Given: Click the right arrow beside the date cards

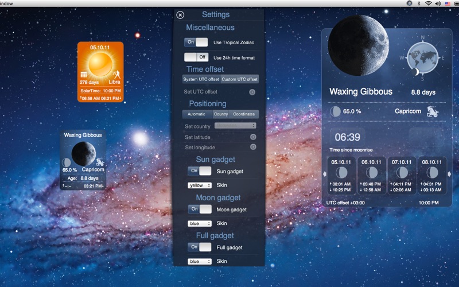Looking at the screenshot, I should (450, 174).
